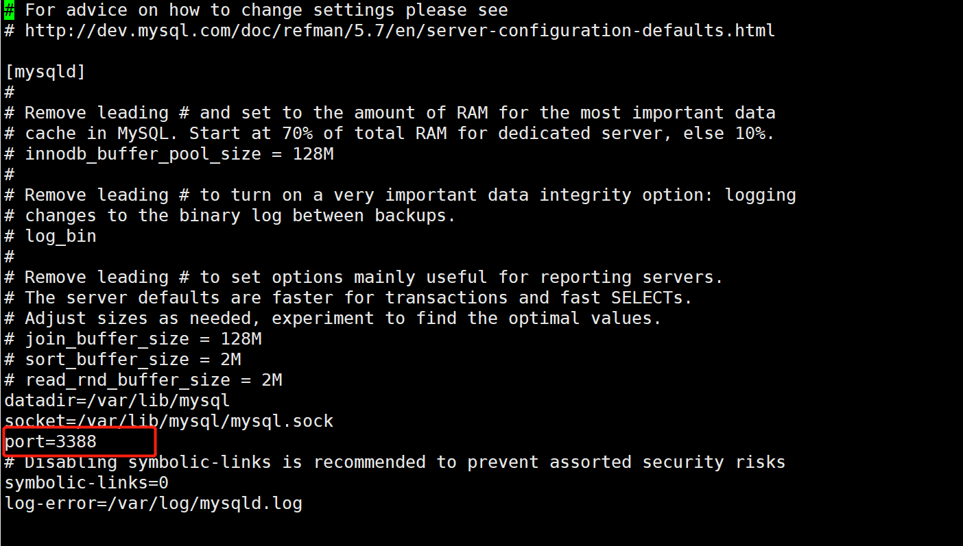Image resolution: width=963 pixels, height=546 pixels.
Task: Place cursor on log-error path line
Action: pos(153,504)
